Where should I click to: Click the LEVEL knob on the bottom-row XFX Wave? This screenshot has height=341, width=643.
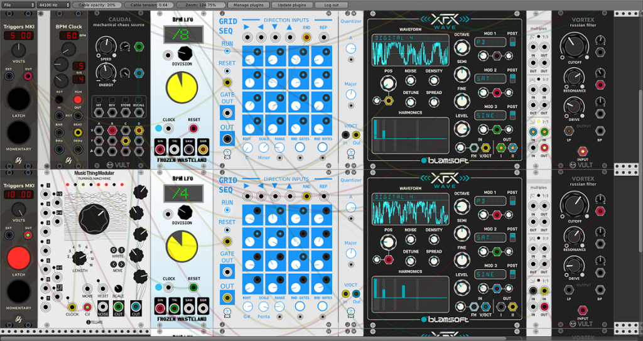click(x=462, y=287)
